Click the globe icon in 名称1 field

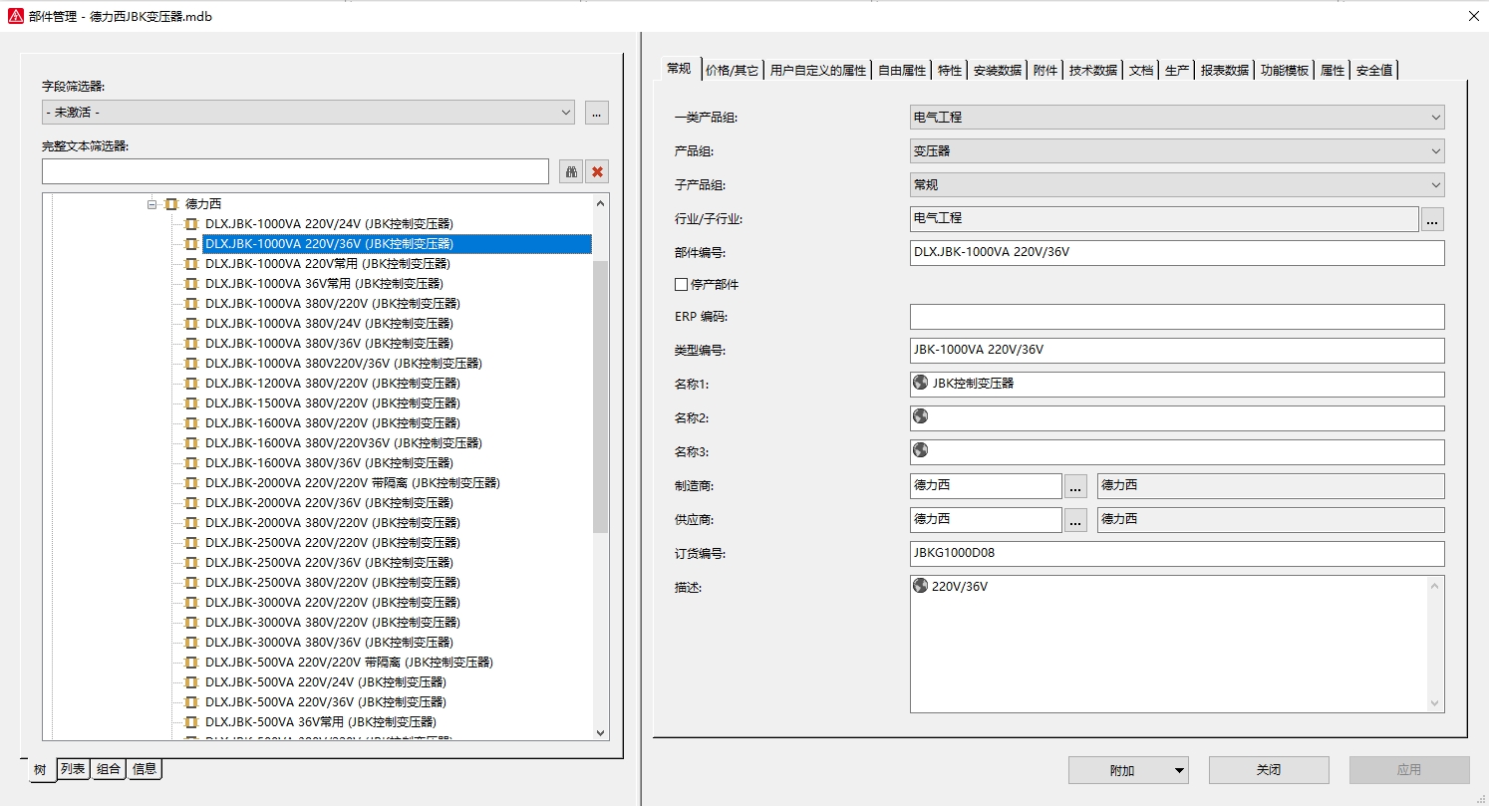click(x=921, y=383)
